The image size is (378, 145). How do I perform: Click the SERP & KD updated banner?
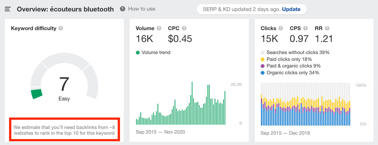(x=252, y=9)
